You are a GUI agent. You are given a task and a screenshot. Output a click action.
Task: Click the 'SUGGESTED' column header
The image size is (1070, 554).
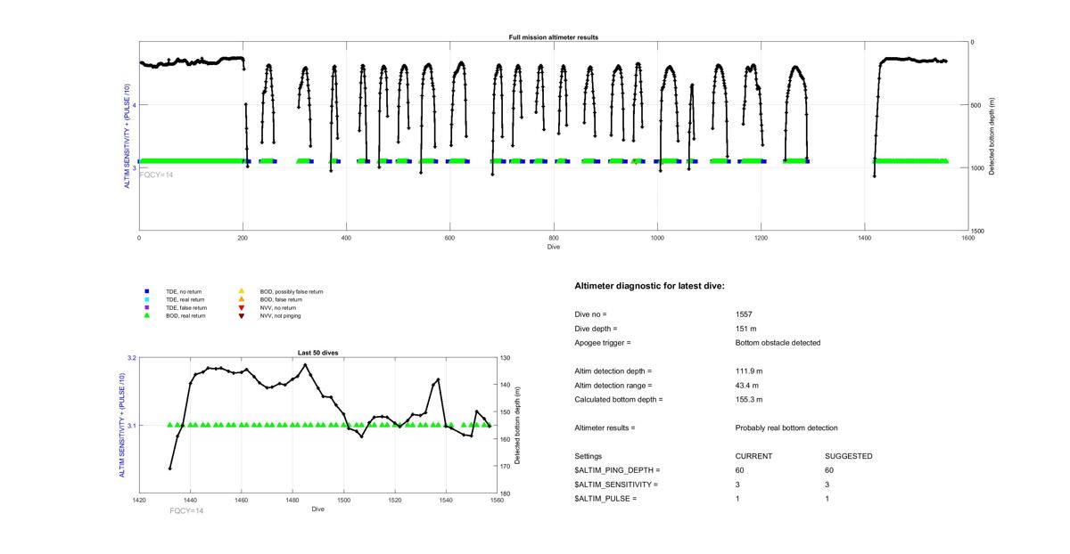[849, 456]
